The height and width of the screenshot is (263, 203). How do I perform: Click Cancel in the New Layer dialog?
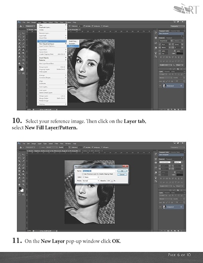pyautogui.click(x=122, y=175)
